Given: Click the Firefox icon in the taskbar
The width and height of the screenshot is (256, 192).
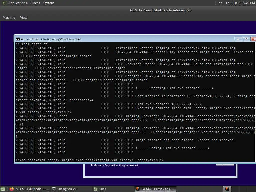Looking at the screenshot, I should tap(11, 189).
